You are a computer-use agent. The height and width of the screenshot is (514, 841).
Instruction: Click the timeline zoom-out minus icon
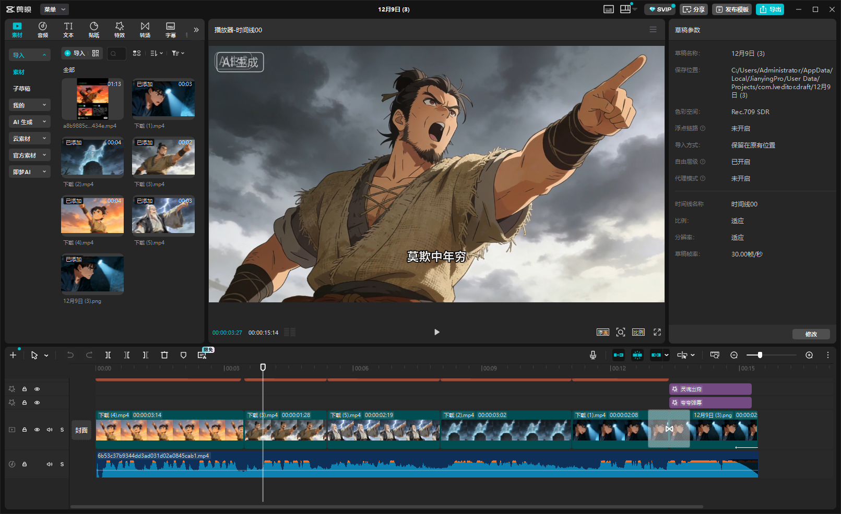pos(734,355)
